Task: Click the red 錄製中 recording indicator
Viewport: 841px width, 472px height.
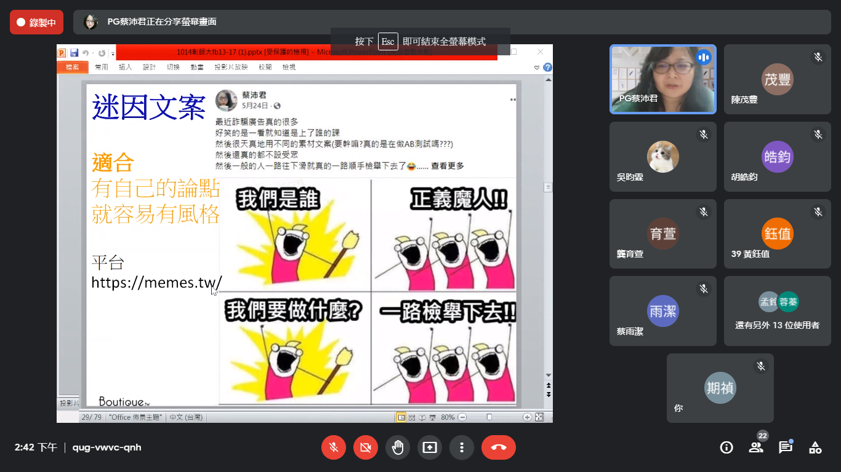Action: 36,22
